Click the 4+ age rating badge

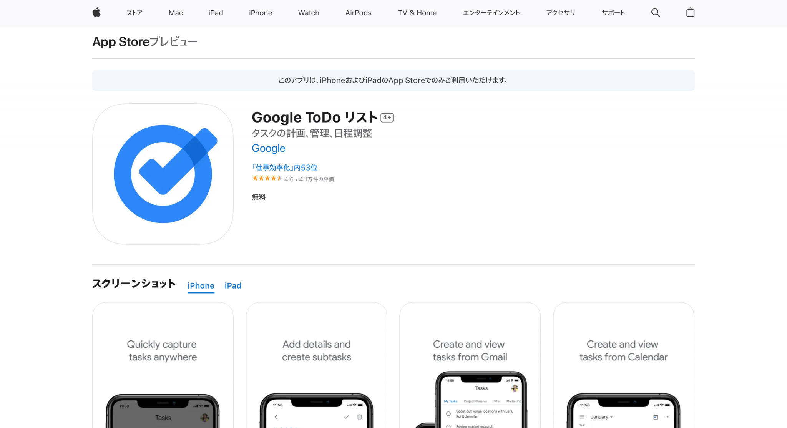[x=387, y=118]
